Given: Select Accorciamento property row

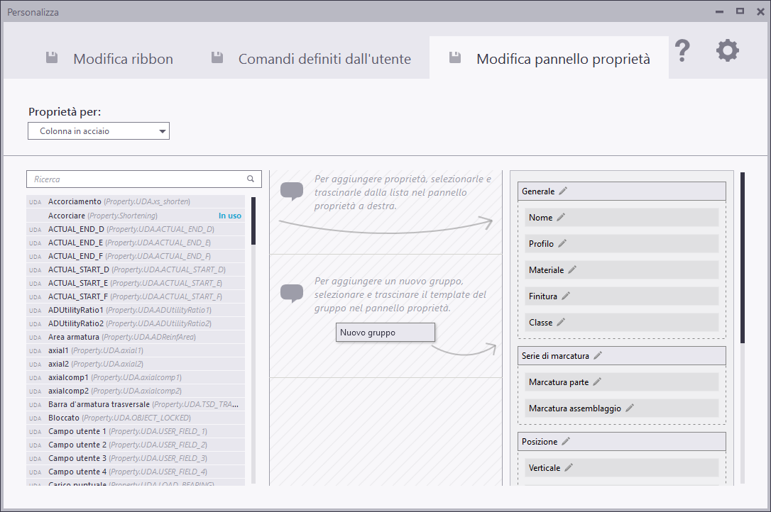Looking at the screenshot, I should coord(135,201).
